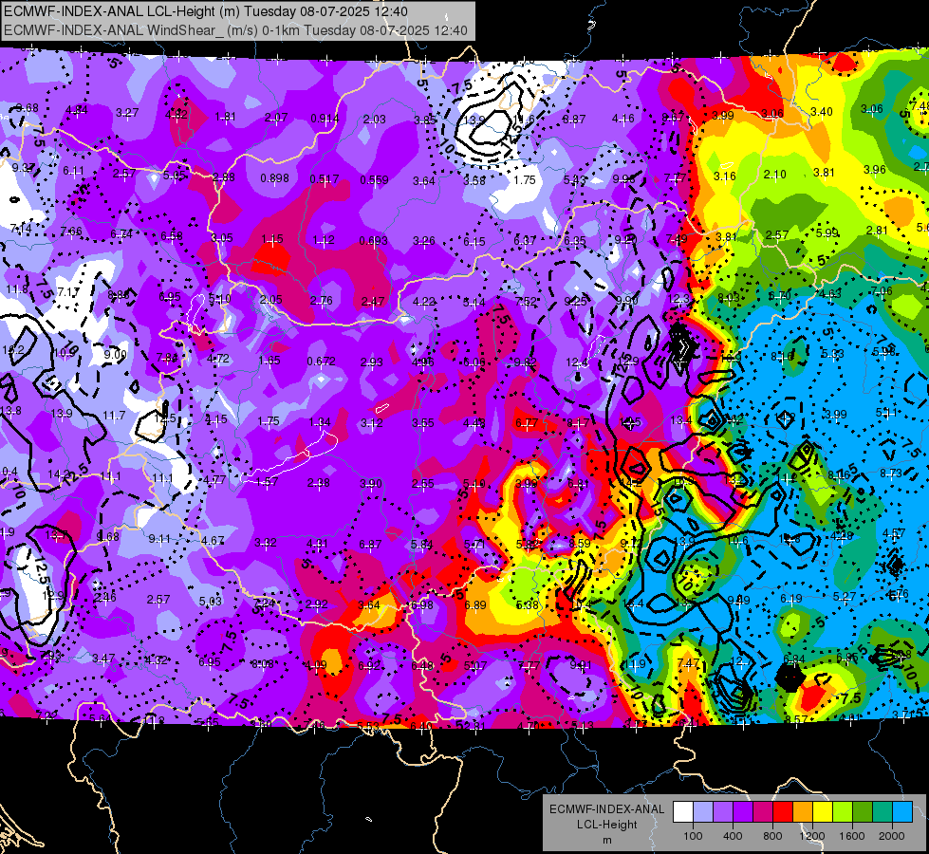Click the red legend swatch

point(783,812)
